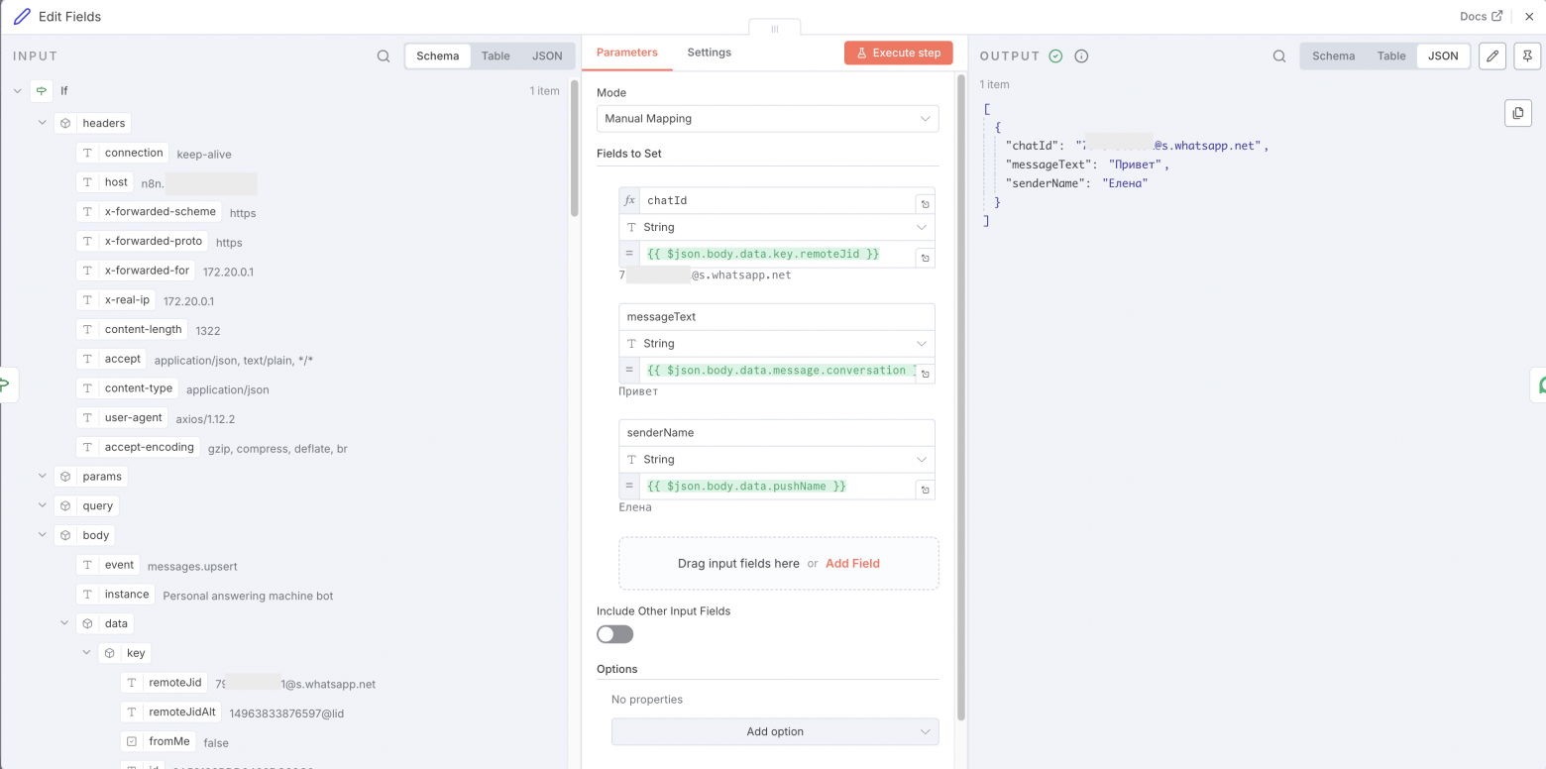The image size is (1546, 769).
Task: Open the senderName type String dropdown
Action: tap(777, 460)
